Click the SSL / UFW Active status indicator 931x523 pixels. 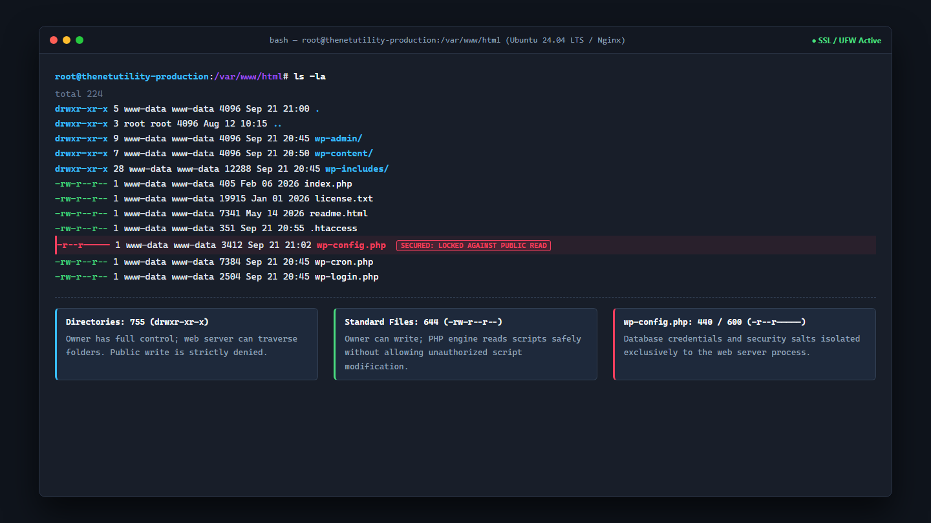(x=846, y=40)
